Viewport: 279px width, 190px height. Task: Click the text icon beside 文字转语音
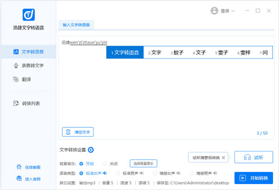16,52
